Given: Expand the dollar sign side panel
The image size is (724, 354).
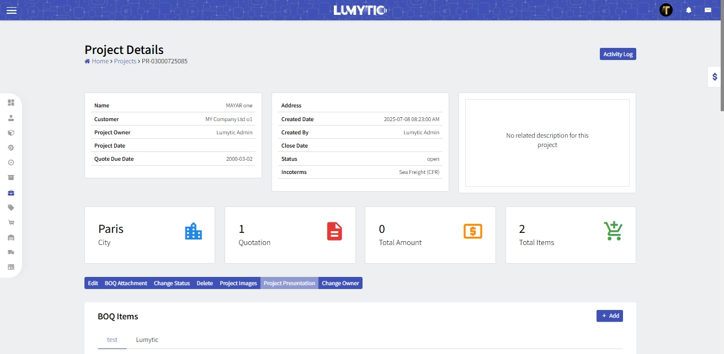Looking at the screenshot, I should coord(715,77).
